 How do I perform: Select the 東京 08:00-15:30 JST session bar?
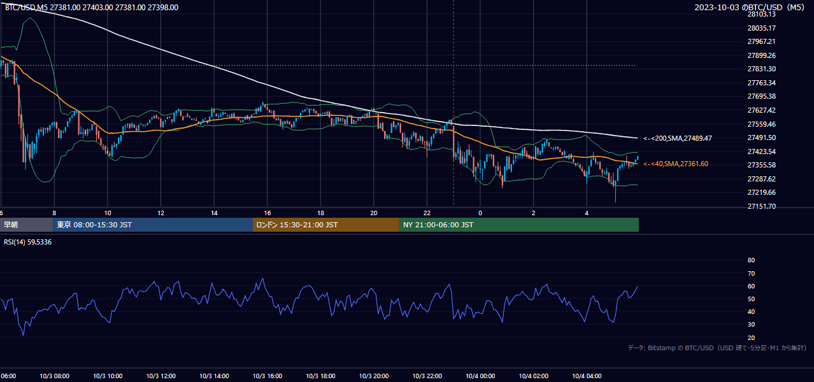153,225
